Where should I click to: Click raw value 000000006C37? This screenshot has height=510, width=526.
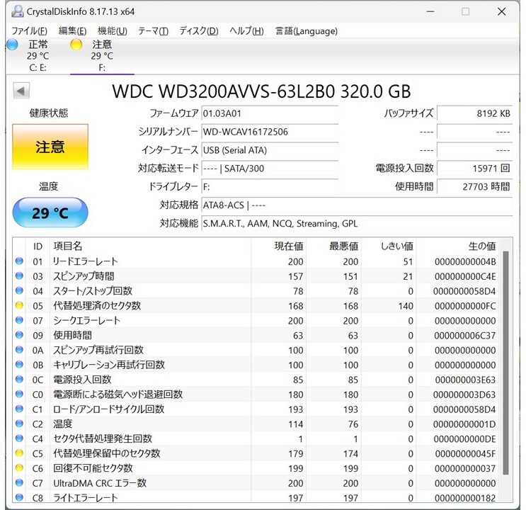coord(464,336)
